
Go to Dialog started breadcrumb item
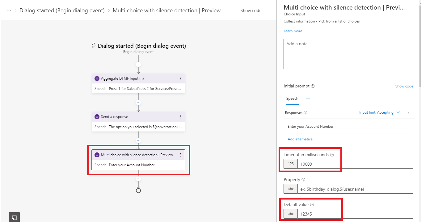[62, 10]
